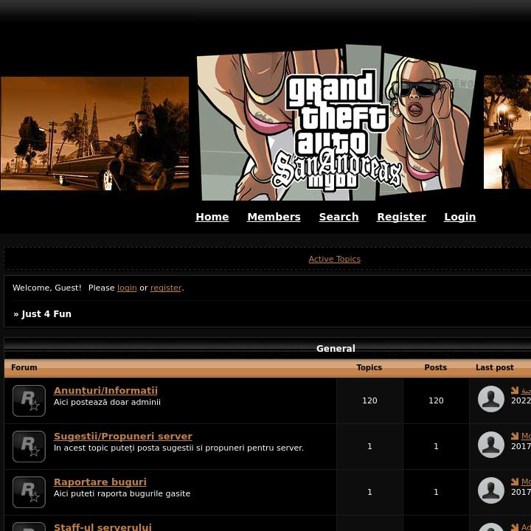The height and width of the screenshot is (531, 531).
Task: Click the register link in the welcome message
Action: (166, 288)
